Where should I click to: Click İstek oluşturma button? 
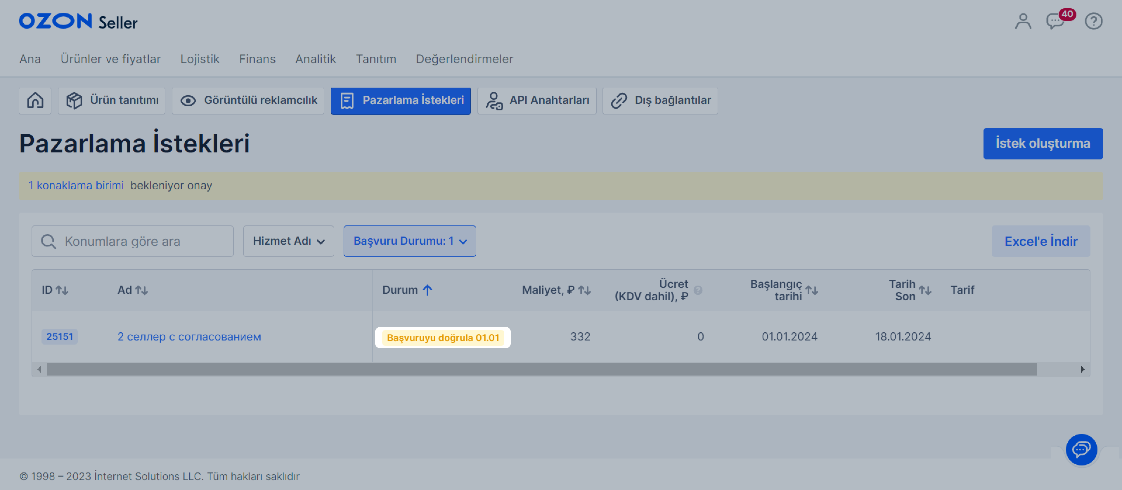point(1043,144)
